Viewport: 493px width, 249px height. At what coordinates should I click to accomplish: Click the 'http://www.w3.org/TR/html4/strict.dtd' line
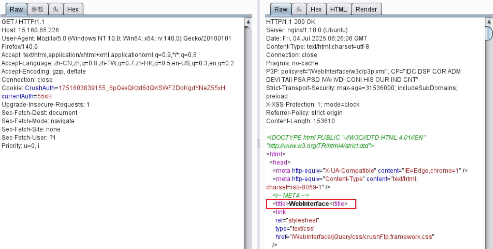pos(320,146)
